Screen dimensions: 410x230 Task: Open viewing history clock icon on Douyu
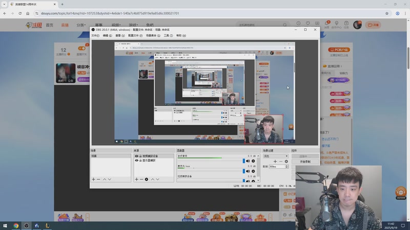298,24
